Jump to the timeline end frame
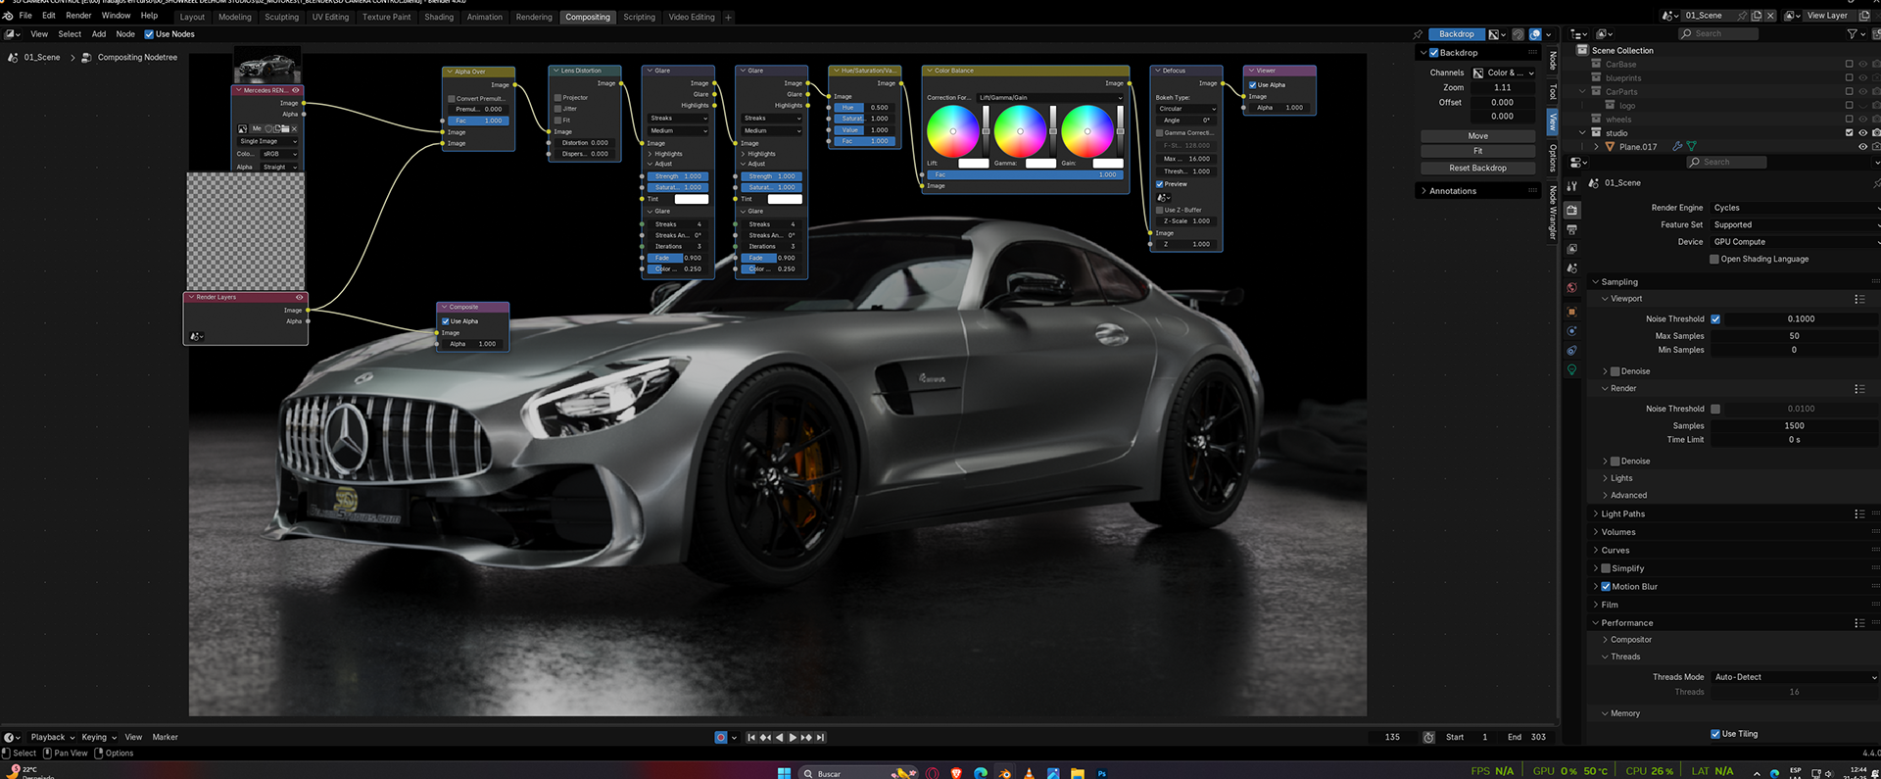The image size is (1881, 779). click(821, 737)
